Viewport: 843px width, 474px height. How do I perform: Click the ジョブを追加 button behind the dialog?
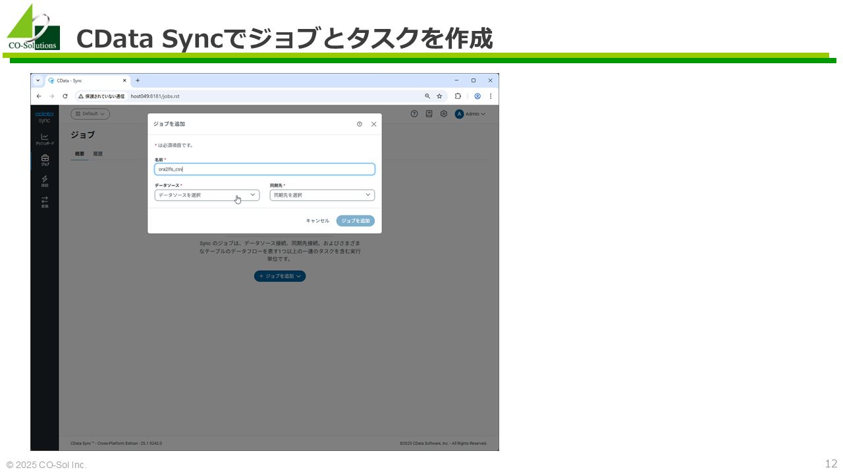point(280,276)
